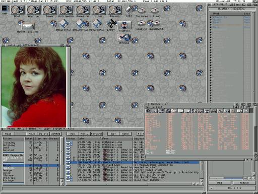258x194 pixels.
Task: Click the YAM mail list horizontal scrollbar
Action: click(x=128, y=184)
